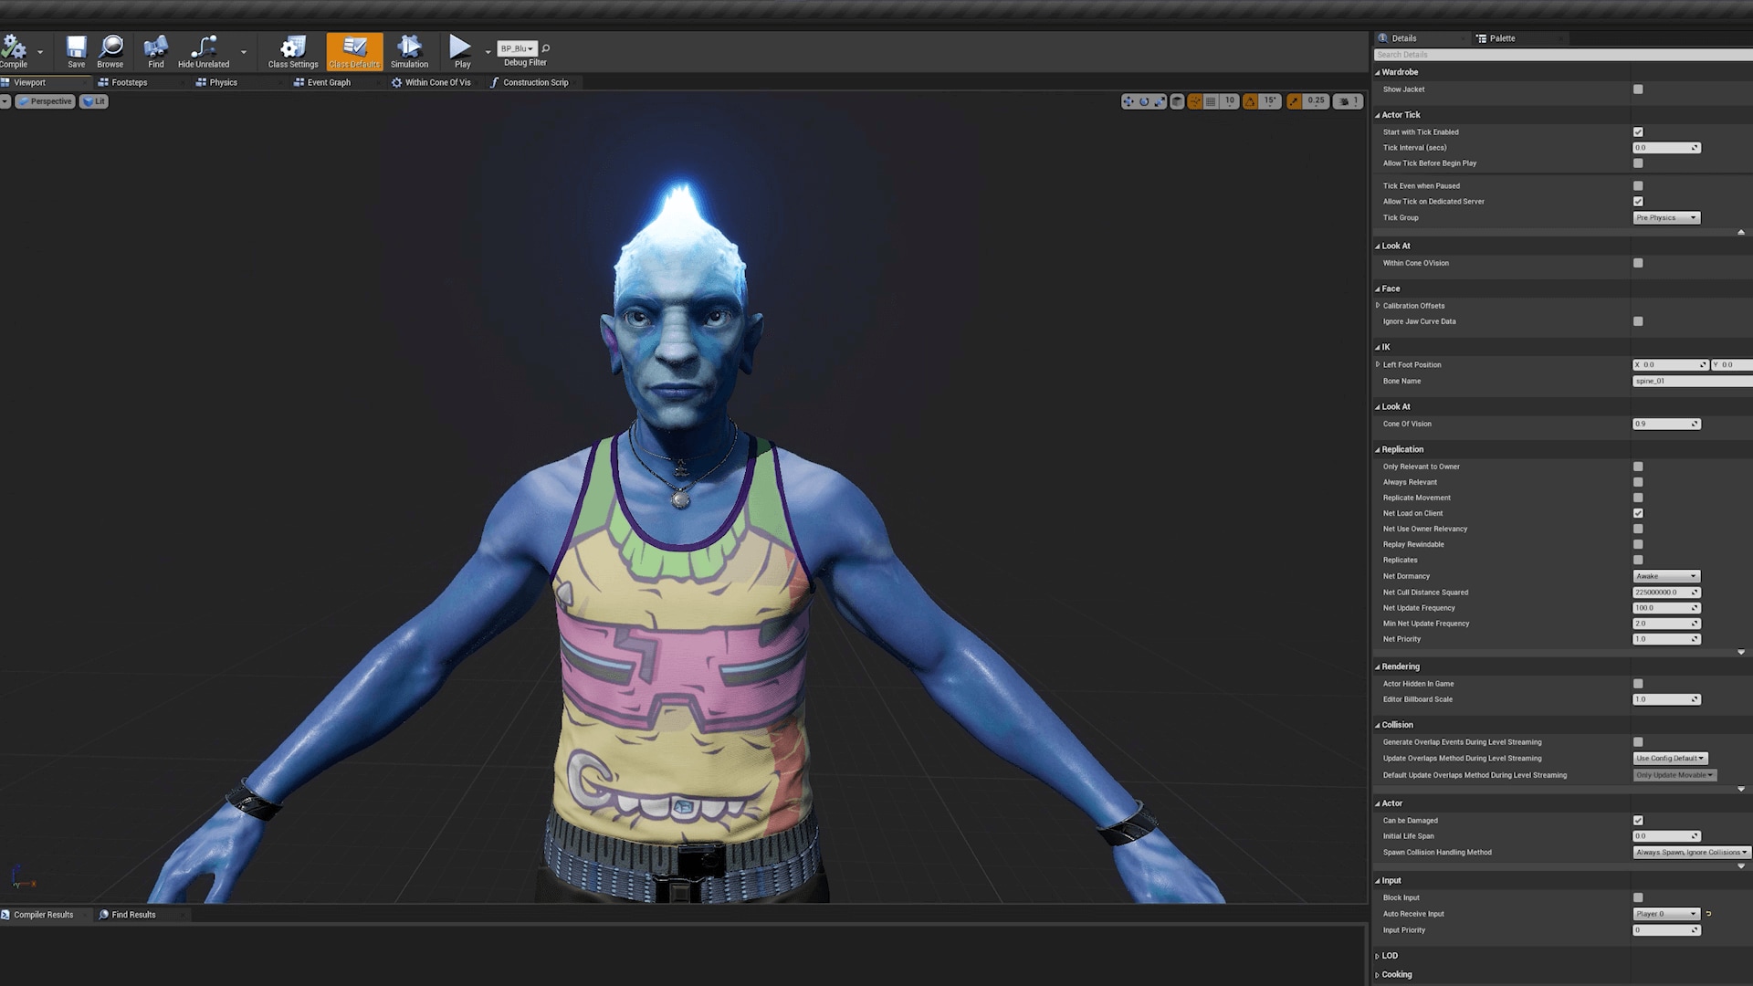Screen dimensions: 1753x986
Task: Select the scale gizmo mode icon
Action: 1160,101
